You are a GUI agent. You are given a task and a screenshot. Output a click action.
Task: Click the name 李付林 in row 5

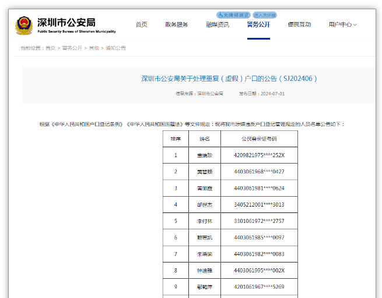205,221
